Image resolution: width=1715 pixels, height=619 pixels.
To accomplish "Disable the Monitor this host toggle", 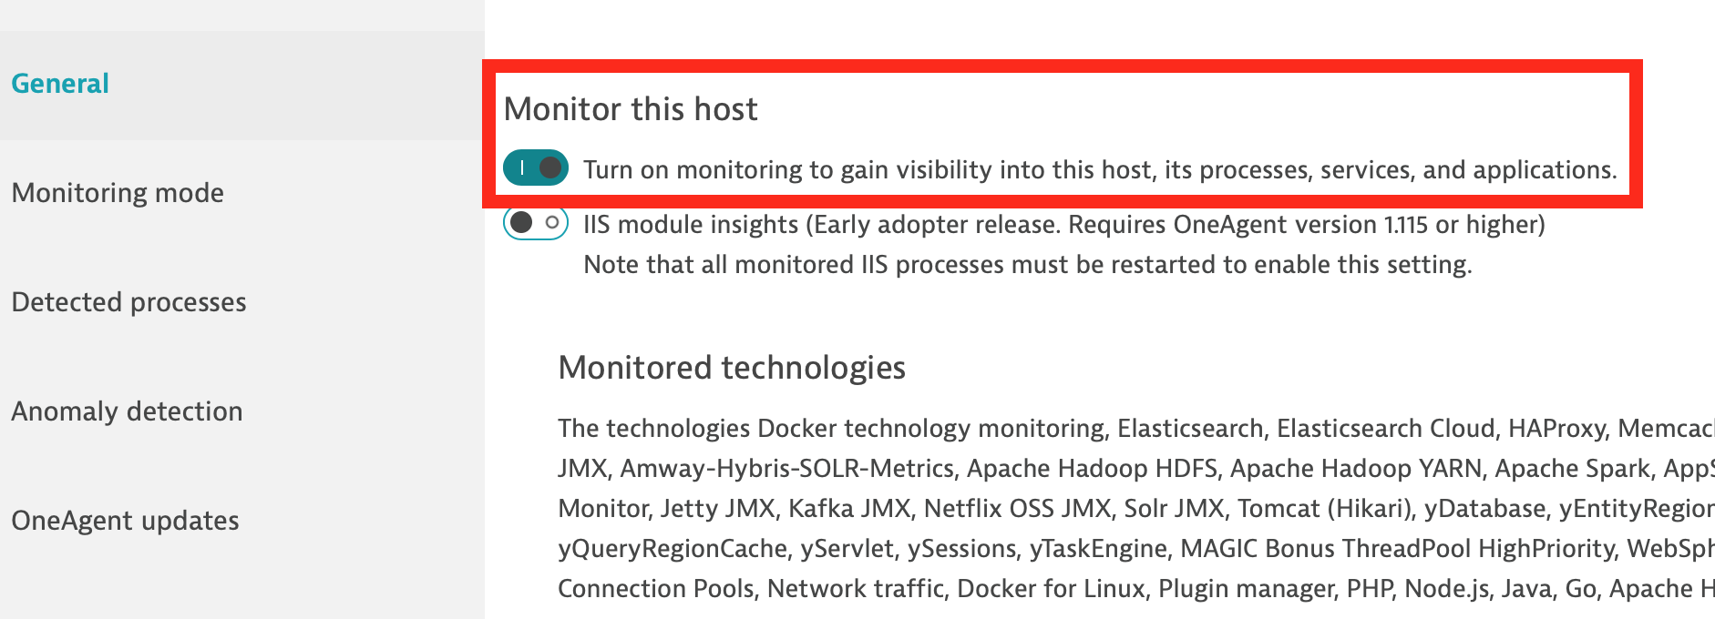I will click(x=536, y=167).
